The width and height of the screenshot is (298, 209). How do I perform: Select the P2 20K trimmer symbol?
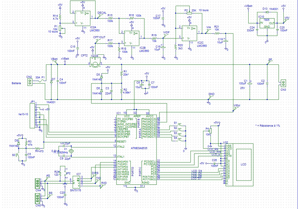pos(189,13)
